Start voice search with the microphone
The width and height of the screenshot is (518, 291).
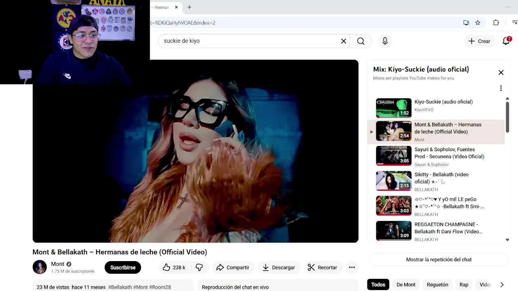pyautogui.click(x=385, y=41)
